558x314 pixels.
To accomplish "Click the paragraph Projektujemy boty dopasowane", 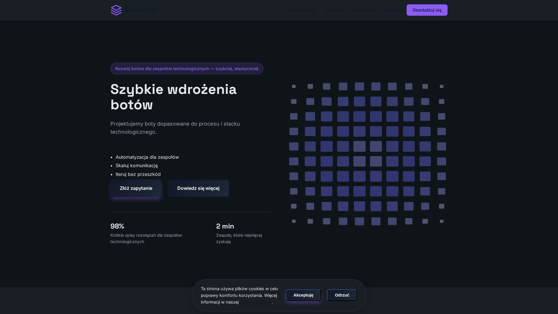I will pos(175,128).
